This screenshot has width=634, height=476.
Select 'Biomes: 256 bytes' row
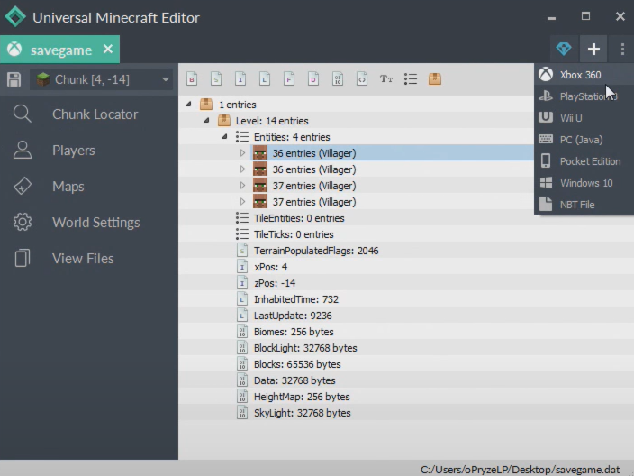click(406, 332)
